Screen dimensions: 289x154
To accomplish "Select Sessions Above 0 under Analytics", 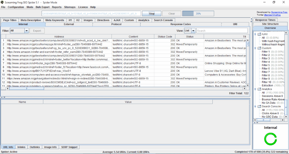I will (x=272, y=96).
